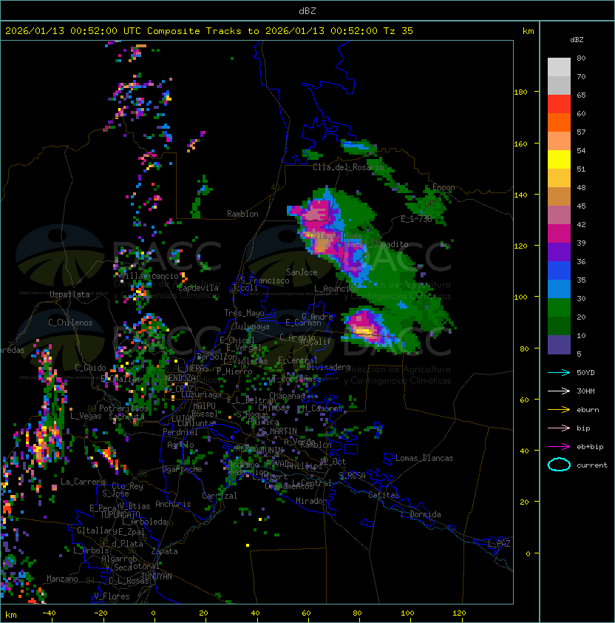
Task: Pick the magenta 42 dBZ color swatch
Action: 559,234
